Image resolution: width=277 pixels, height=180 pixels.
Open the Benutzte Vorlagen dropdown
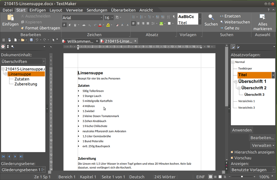[x=274, y=170]
